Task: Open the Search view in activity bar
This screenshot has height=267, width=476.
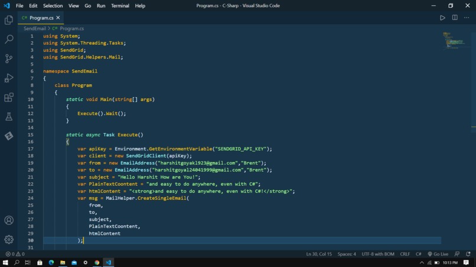Action: [9, 39]
